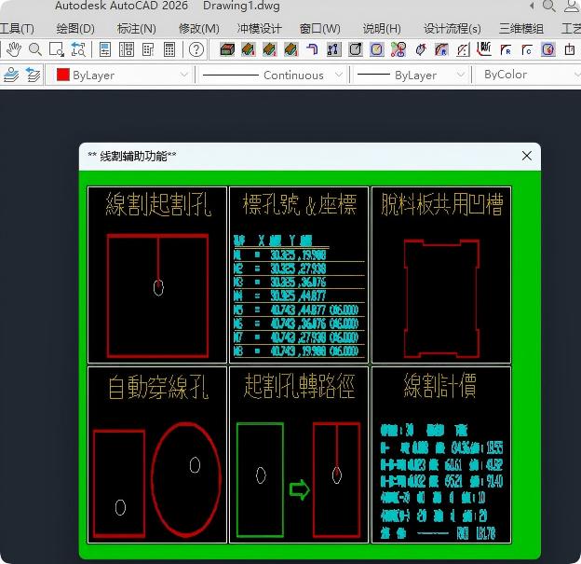Open the DesignCenter grid icon
581x564 pixels.
tap(127, 49)
